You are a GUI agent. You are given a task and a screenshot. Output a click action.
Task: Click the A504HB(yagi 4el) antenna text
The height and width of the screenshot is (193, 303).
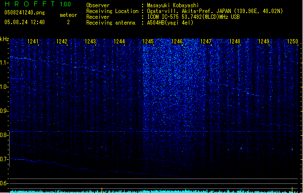pos(170,23)
